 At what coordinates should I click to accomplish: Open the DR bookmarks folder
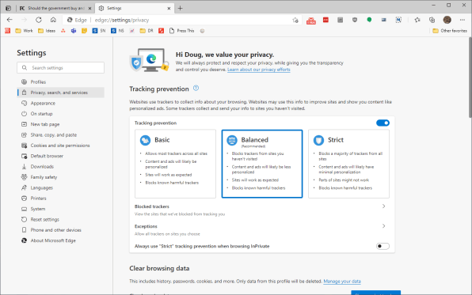click(147, 31)
